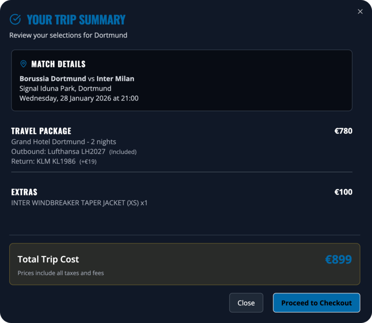Click the location pin icon in Match Details
This screenshot has height=323, width=372.
coord(23,64)
